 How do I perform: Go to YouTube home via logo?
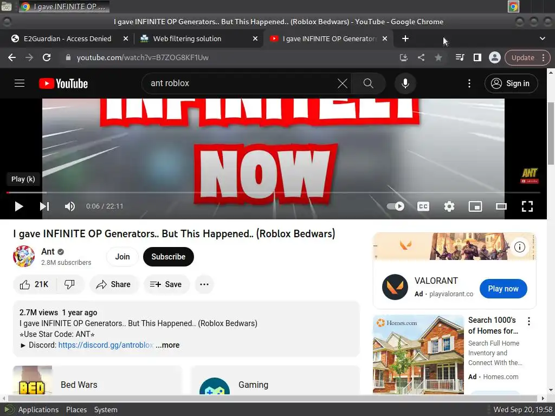(63, 83)
